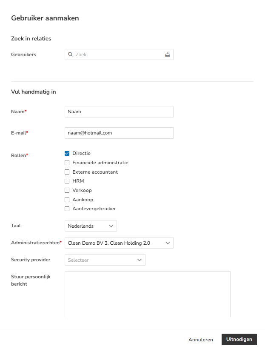Click the E-mail field with naam@hotmail.com
This screenshot has width=265, height=349.
pos(119,133)
